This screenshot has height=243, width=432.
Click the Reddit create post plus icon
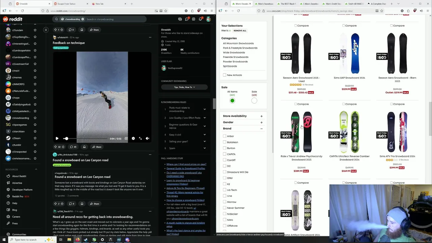click(193, 19)
